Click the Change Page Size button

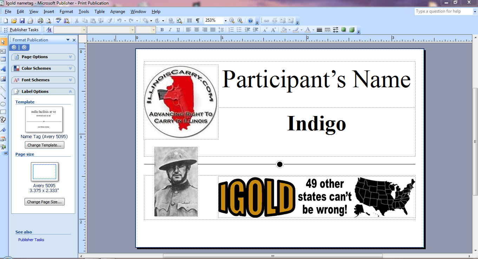[45, 202]
